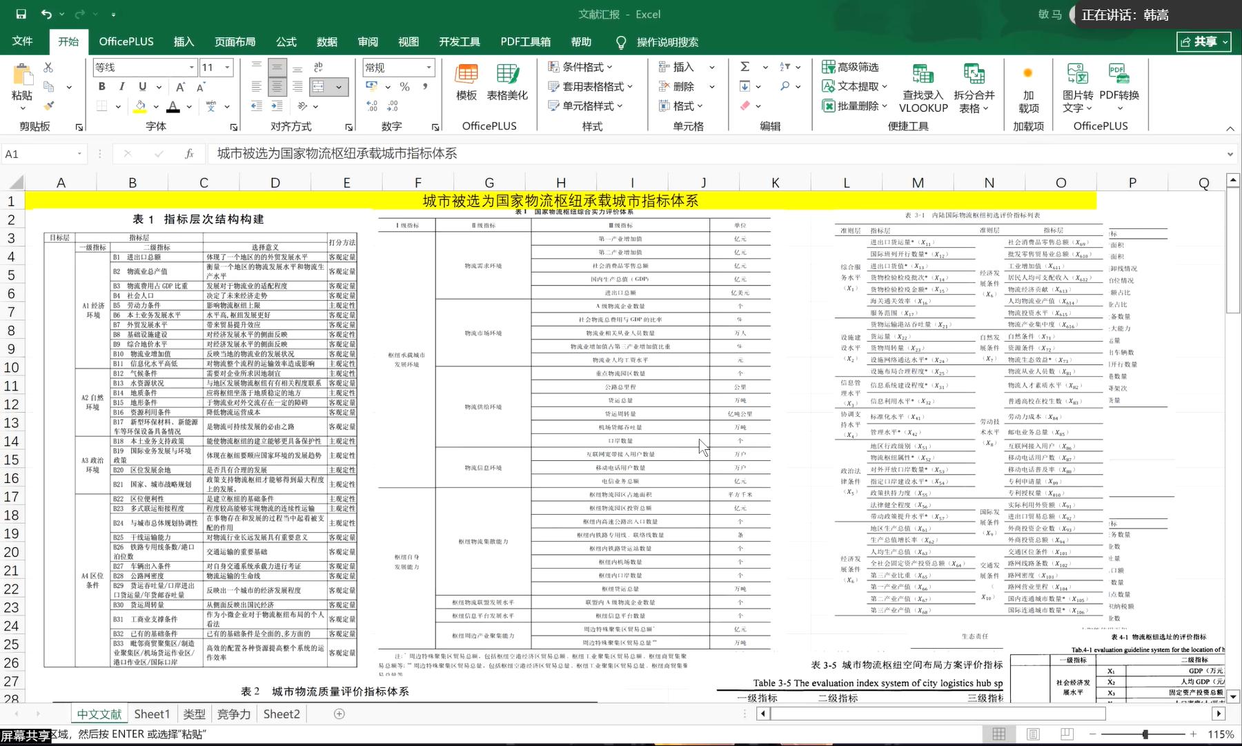Click the AutoSum sigma icon
Viewport: 1242px width, 746px height.
tap(745, 67)
